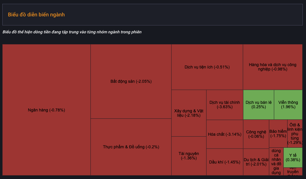The height and width of the screenshot is (179, 306).
Task: Click the Xây dựng & Vật liệu tile
Action: 189,113
